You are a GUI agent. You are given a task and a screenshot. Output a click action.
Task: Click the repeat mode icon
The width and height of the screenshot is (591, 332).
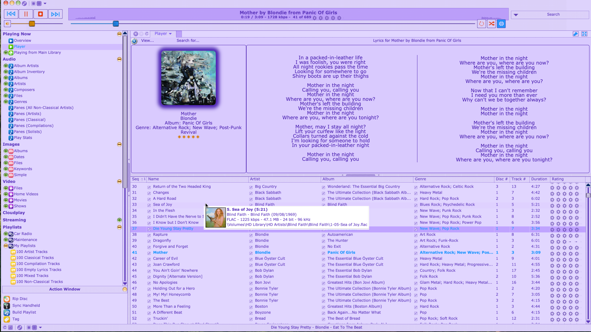pyautogui.click(x=481, y=24)
